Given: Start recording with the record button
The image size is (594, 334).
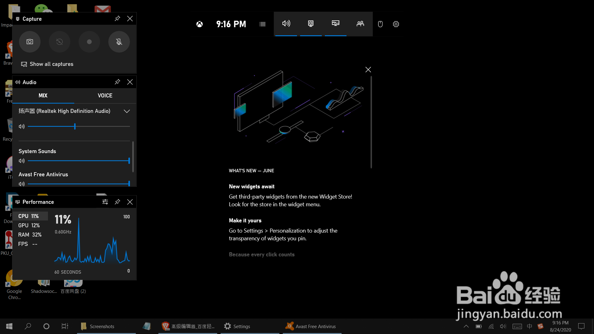Looking at the screenshot, I should pos(89,42).
